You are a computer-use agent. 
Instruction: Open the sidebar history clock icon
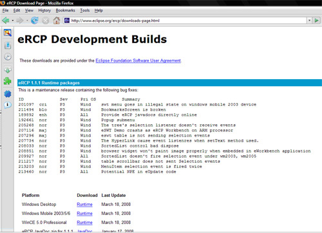(x=8, y=57)
